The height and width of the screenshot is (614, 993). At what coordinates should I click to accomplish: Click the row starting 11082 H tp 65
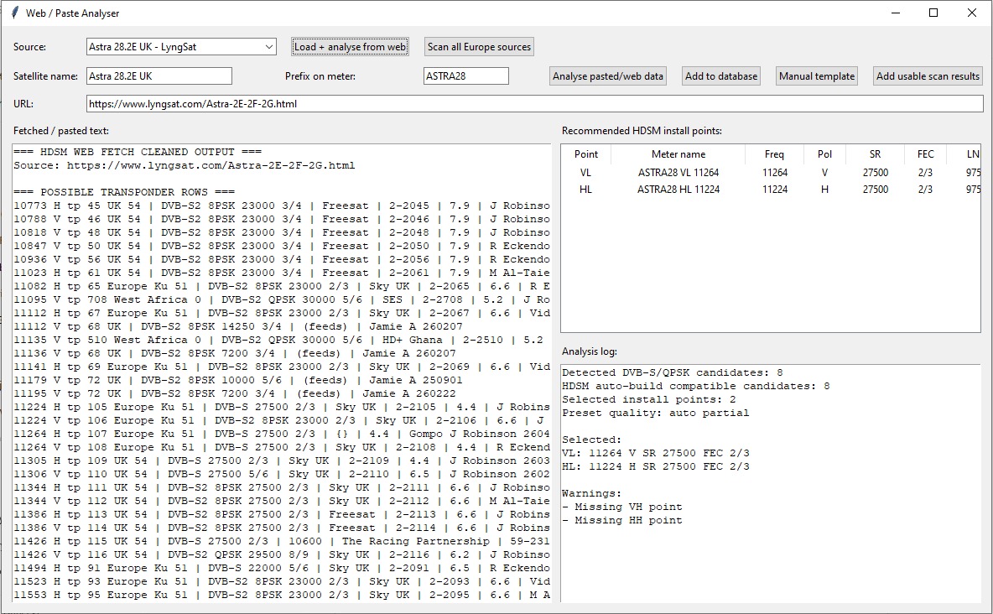pyautogui.click(x=282, y=286)
